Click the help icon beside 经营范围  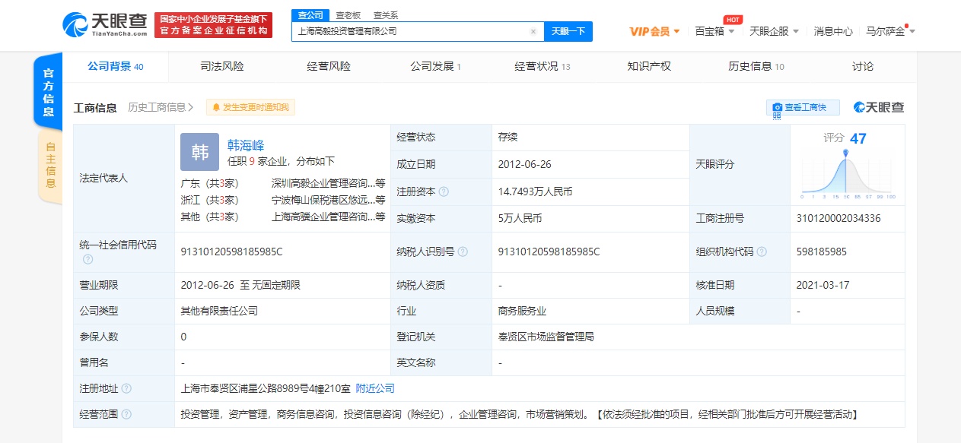[126, 414]
